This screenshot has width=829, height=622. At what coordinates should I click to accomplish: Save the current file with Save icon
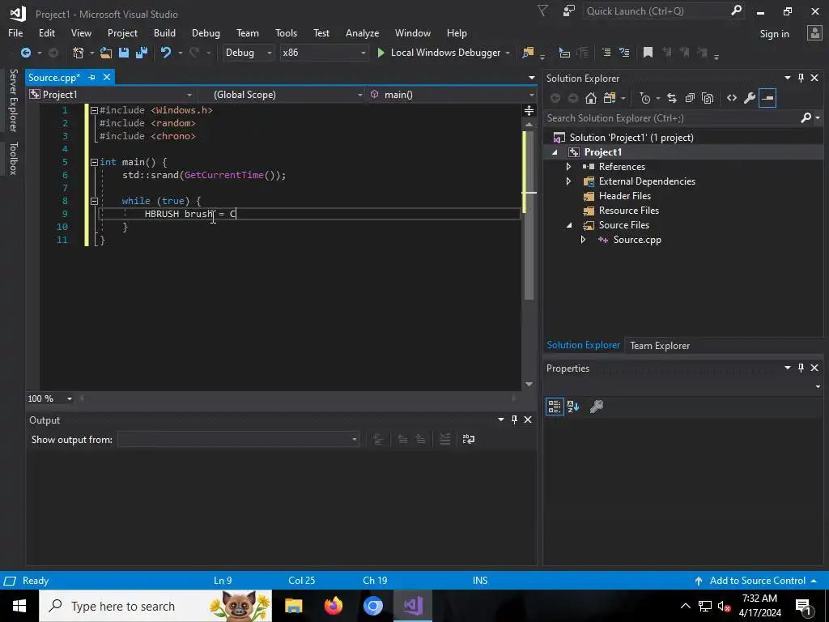pos(124,53)
